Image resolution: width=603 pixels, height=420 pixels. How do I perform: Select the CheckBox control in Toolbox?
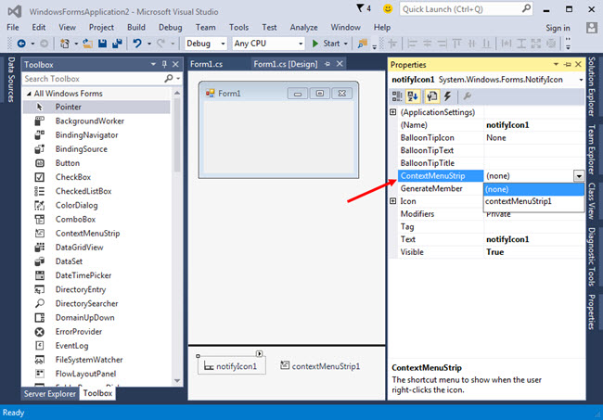point(71,177)
